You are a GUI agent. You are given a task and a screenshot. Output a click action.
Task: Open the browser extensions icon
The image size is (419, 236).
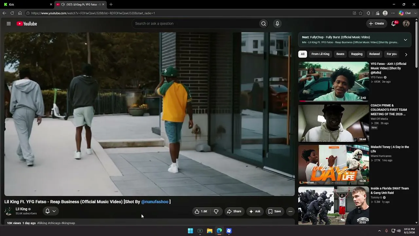point(369,13)
